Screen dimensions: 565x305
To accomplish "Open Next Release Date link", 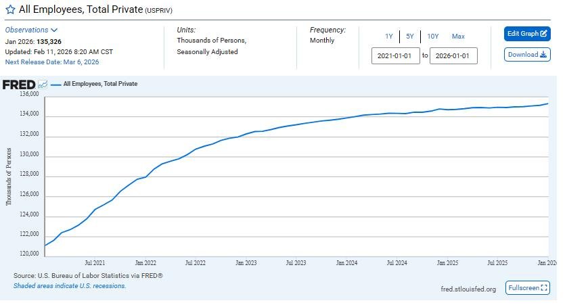I will tap(52, 62).
